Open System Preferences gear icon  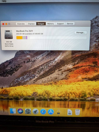point(28,111)
